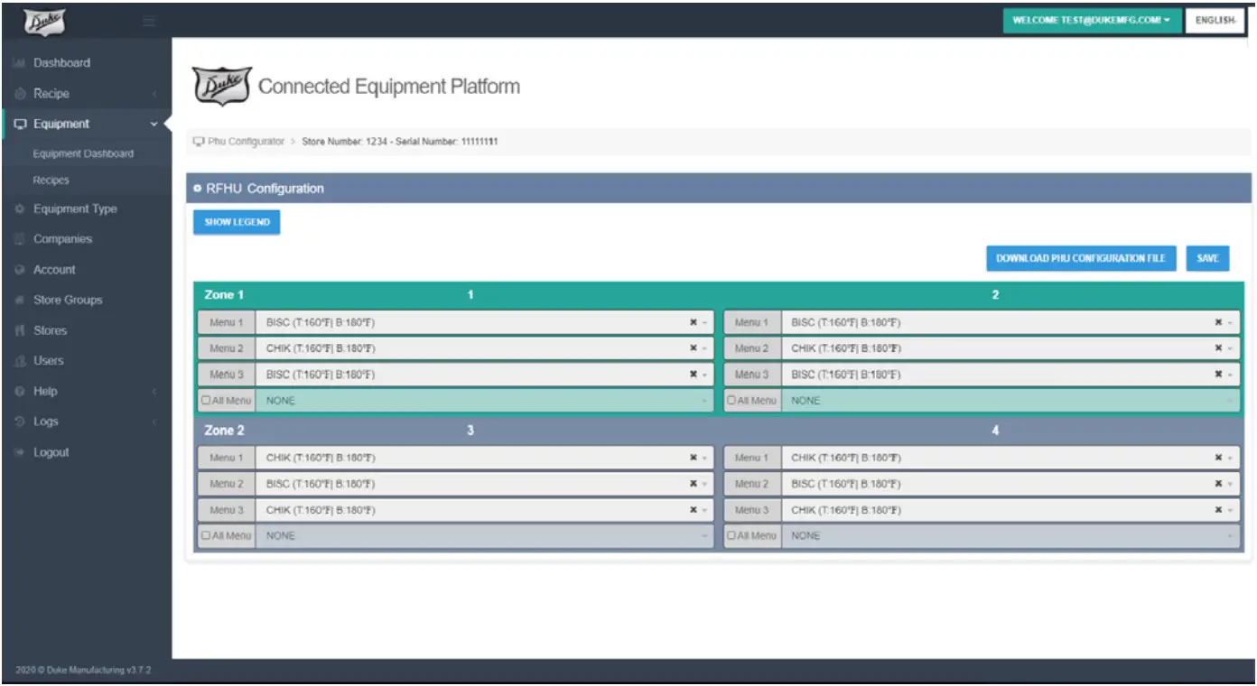Open slot 3 Menu 3 recipe dropdown
The width and height of the screenshot is (1257, 686).
pyautogui.click(x=486, y=510)
